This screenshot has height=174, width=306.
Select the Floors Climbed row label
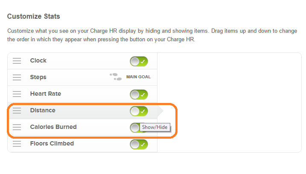[x=52, y=143]
